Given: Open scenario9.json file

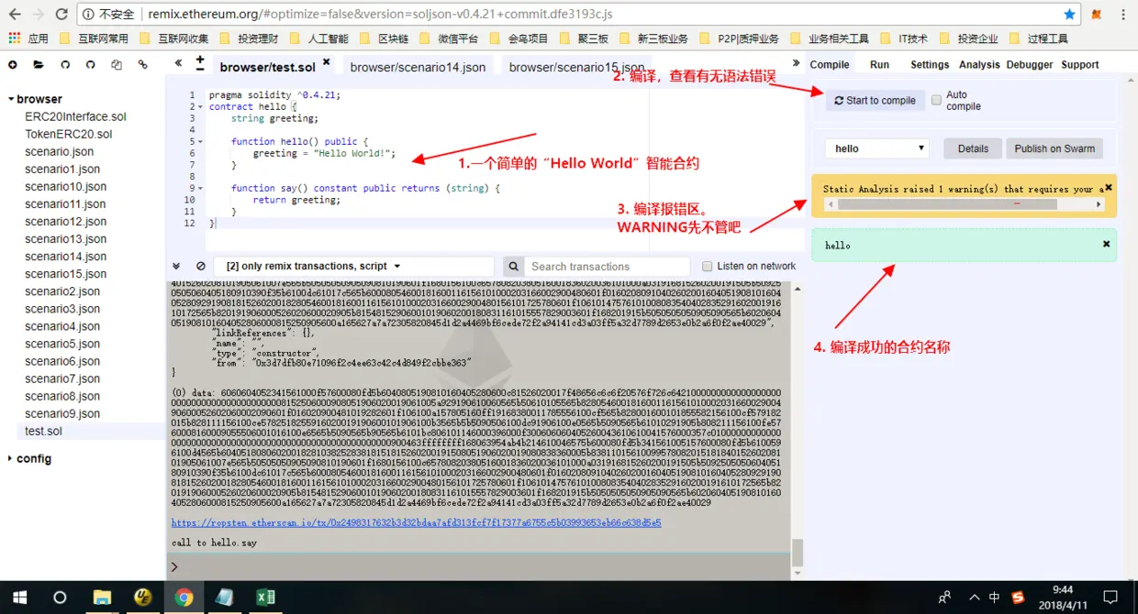Looking at the screenshot, I should 62,413.
